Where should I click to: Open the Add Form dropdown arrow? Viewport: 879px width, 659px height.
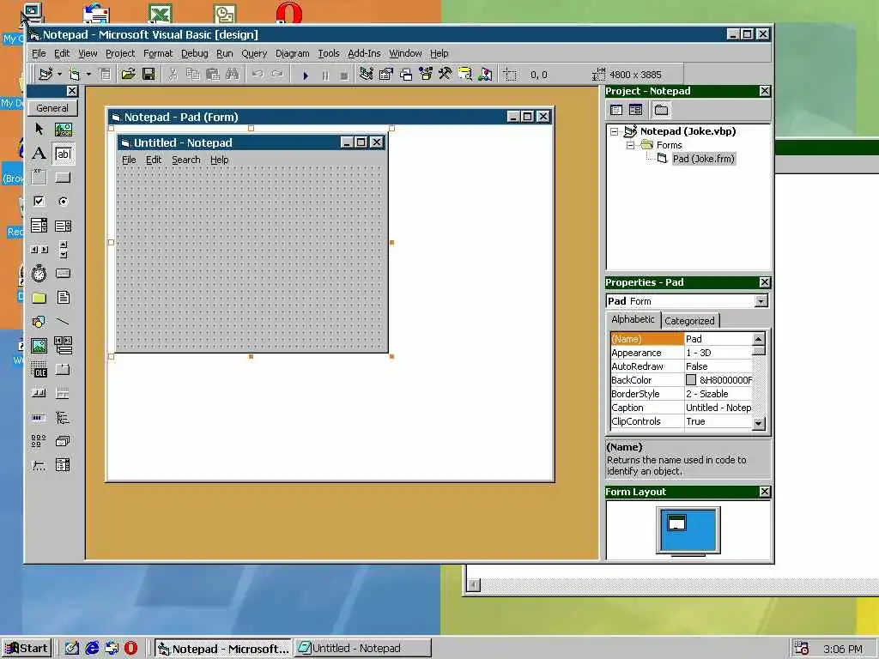[x=88, y=74]
